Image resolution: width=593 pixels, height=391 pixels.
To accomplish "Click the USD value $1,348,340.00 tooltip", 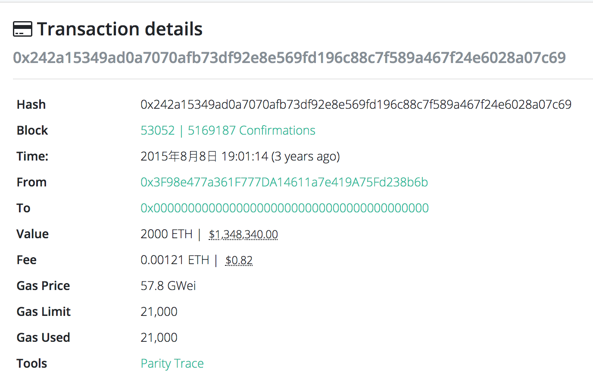I will 243,233.
